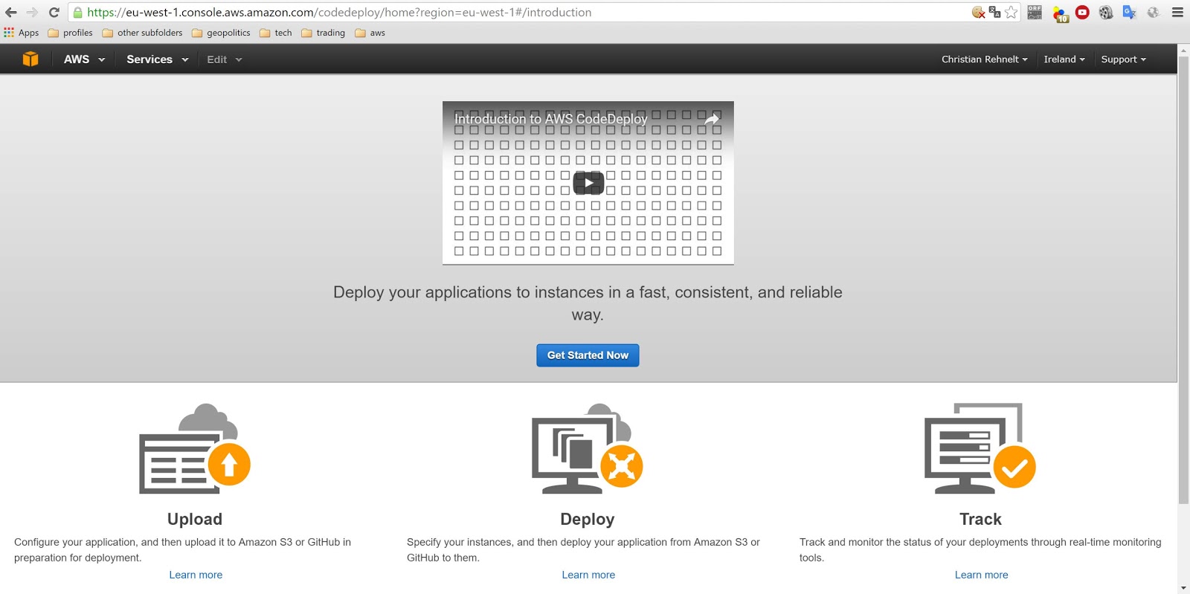Screen dimensions: 1190x594
Task: Click the AWS orange cube logo
Action: (x=30, y=59)
